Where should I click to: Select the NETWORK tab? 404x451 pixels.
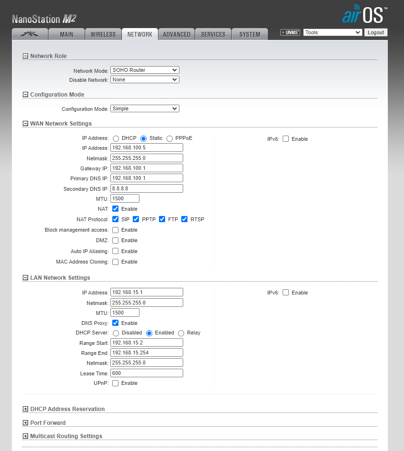point(140,34)
